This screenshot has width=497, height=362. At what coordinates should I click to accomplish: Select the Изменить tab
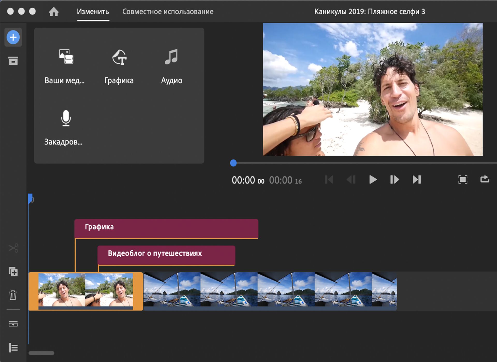[93, 12]
